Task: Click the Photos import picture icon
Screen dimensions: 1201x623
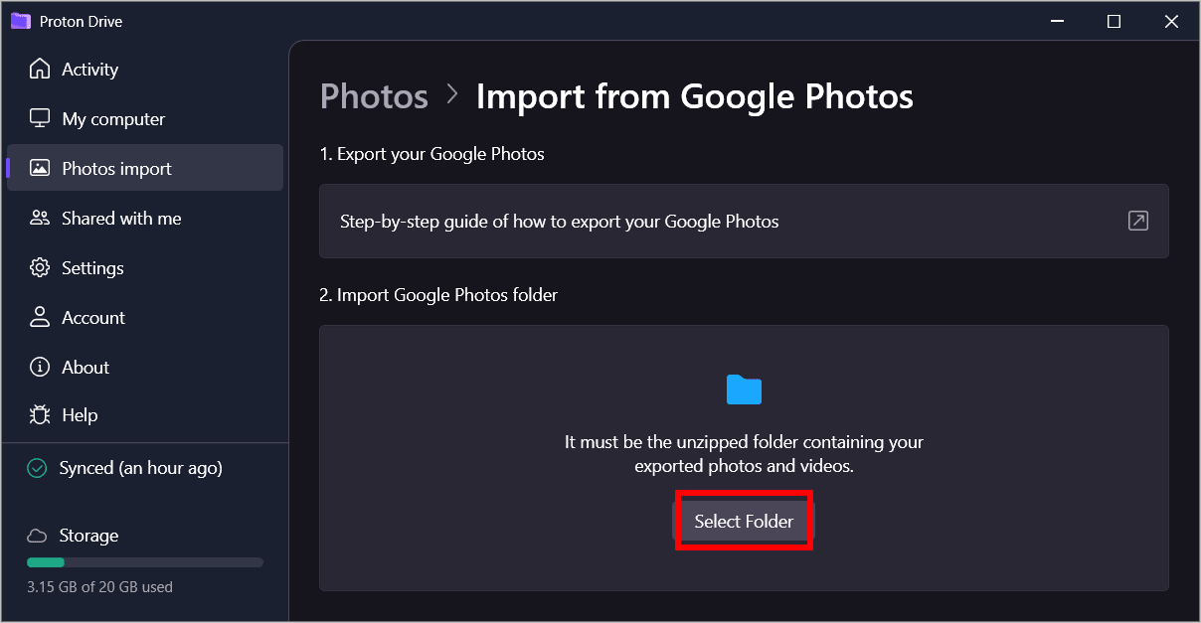Action: coord(40,168)
